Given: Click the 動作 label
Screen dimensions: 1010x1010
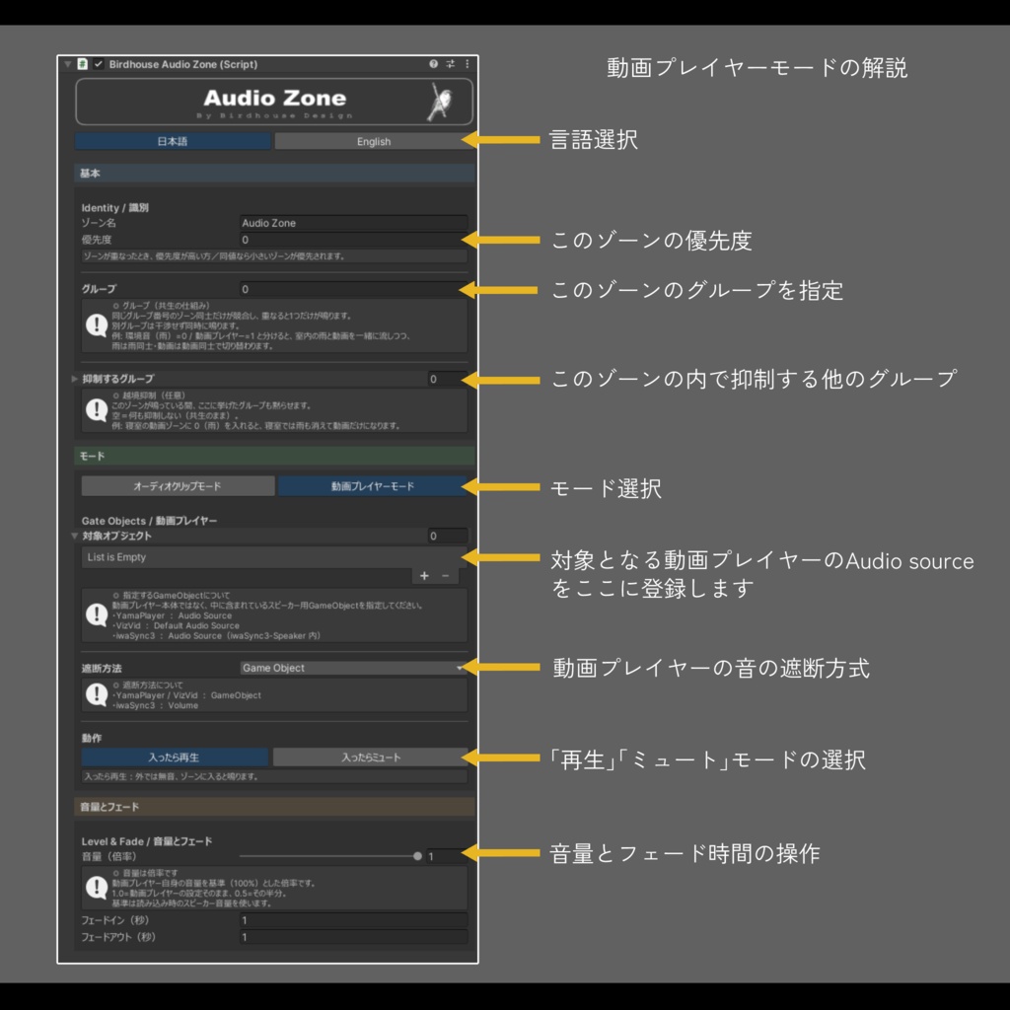Looking at the screenshot, I should tap(92, 738).
